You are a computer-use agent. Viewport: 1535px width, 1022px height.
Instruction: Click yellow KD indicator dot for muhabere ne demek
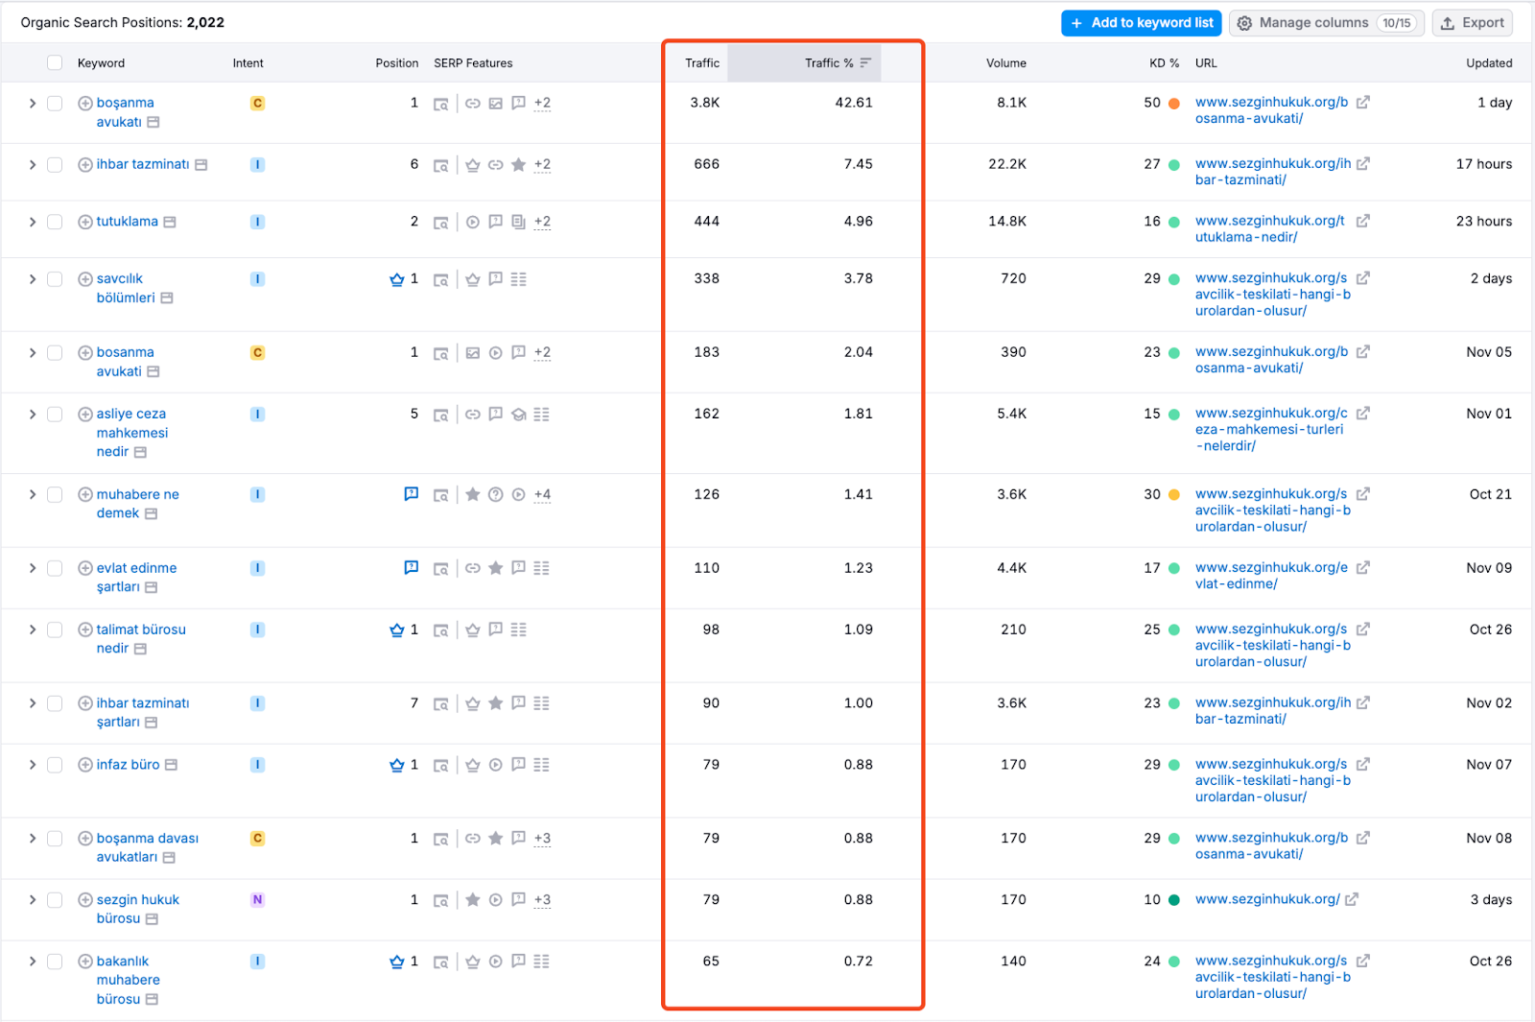pyautogui.click(x=1173, y=494)
